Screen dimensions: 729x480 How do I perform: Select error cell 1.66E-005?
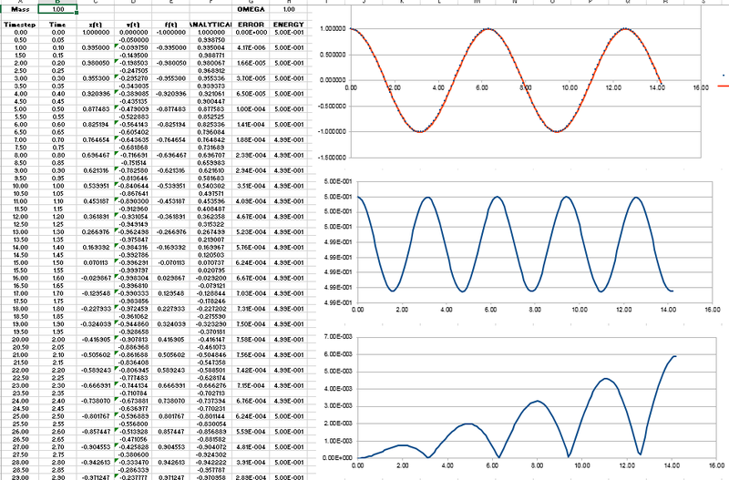251,63
